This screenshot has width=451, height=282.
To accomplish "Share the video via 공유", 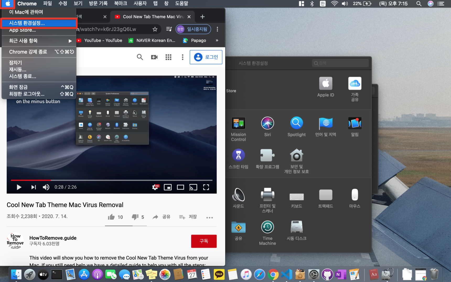I will click(x=162, y=217).
